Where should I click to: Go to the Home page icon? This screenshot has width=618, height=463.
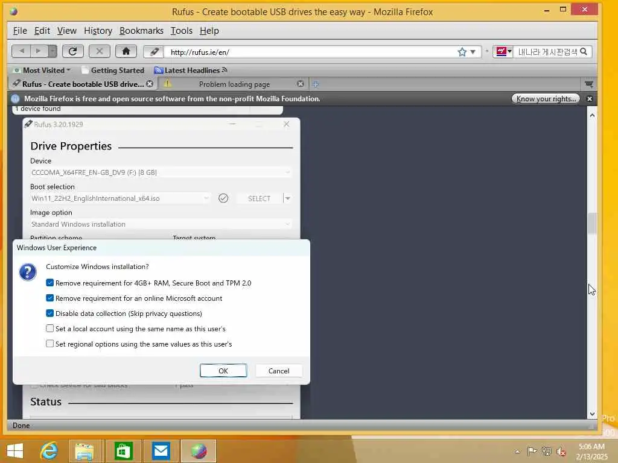[x=126, y=51]
